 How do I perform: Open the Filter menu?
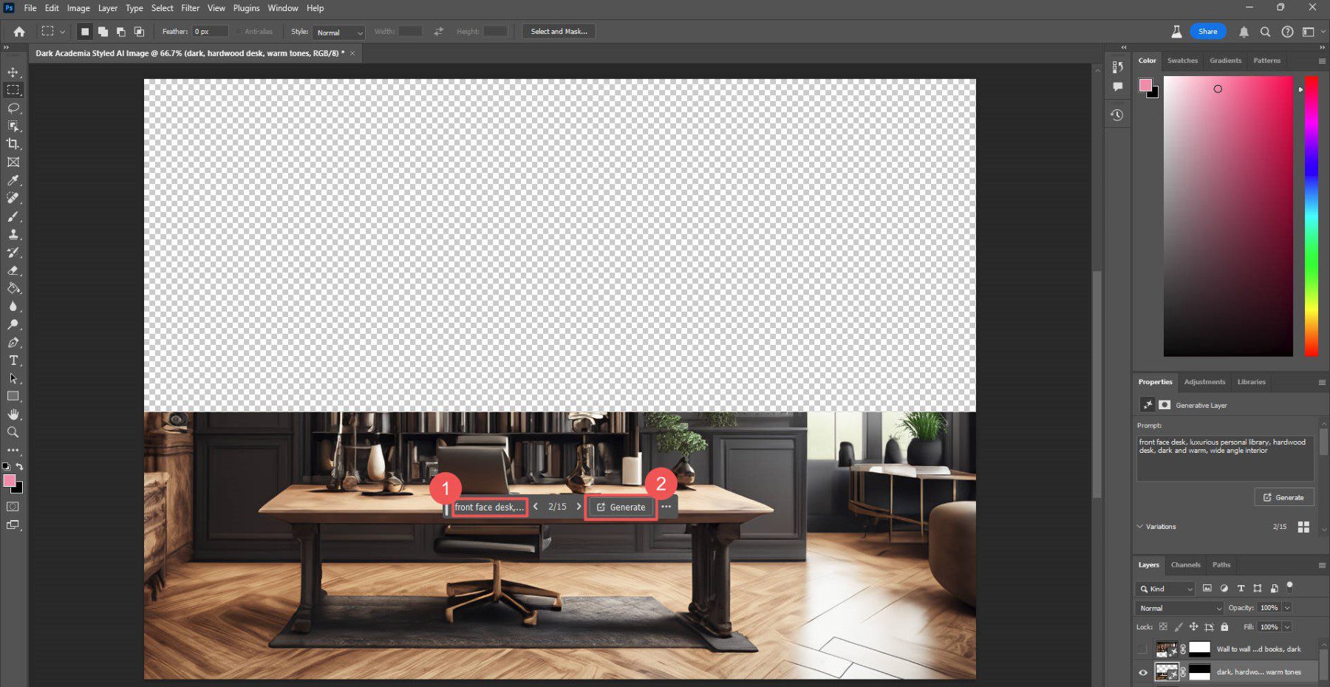pos(190,8)
